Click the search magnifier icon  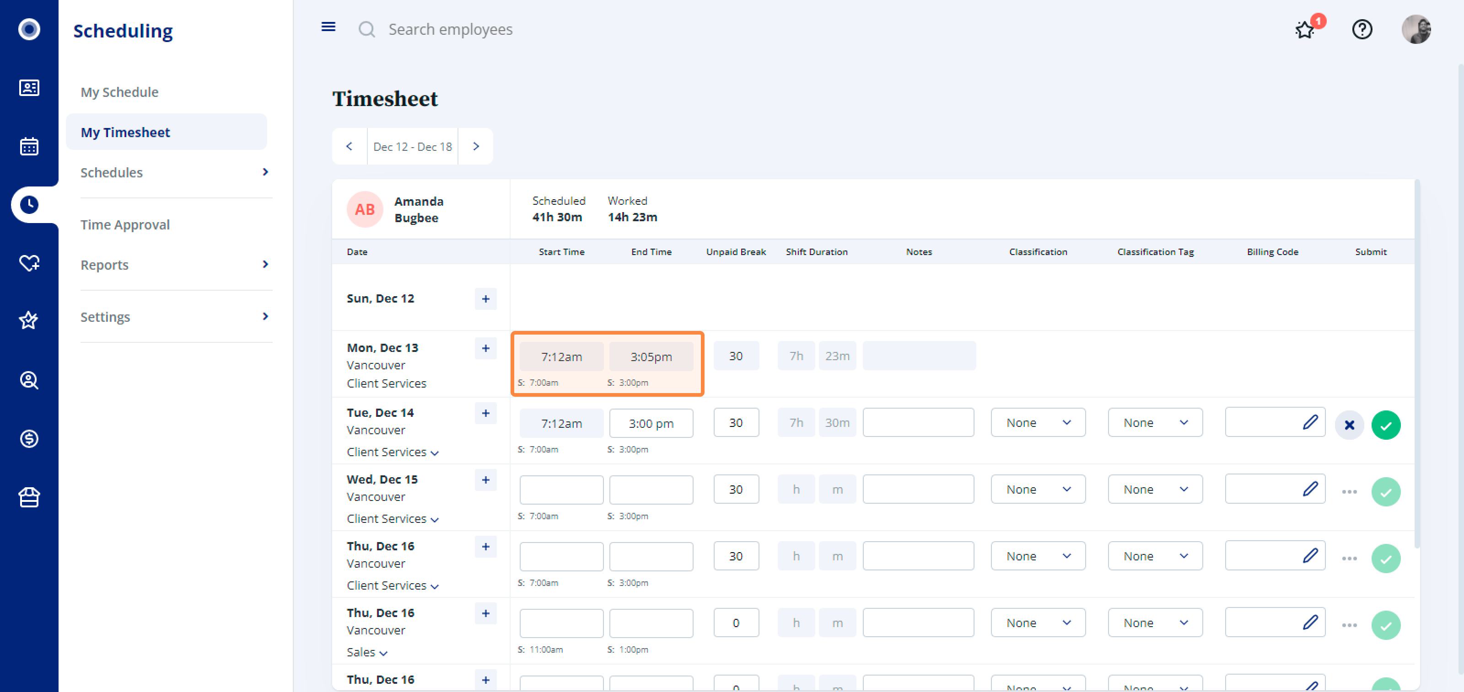[x=366, y=29]
